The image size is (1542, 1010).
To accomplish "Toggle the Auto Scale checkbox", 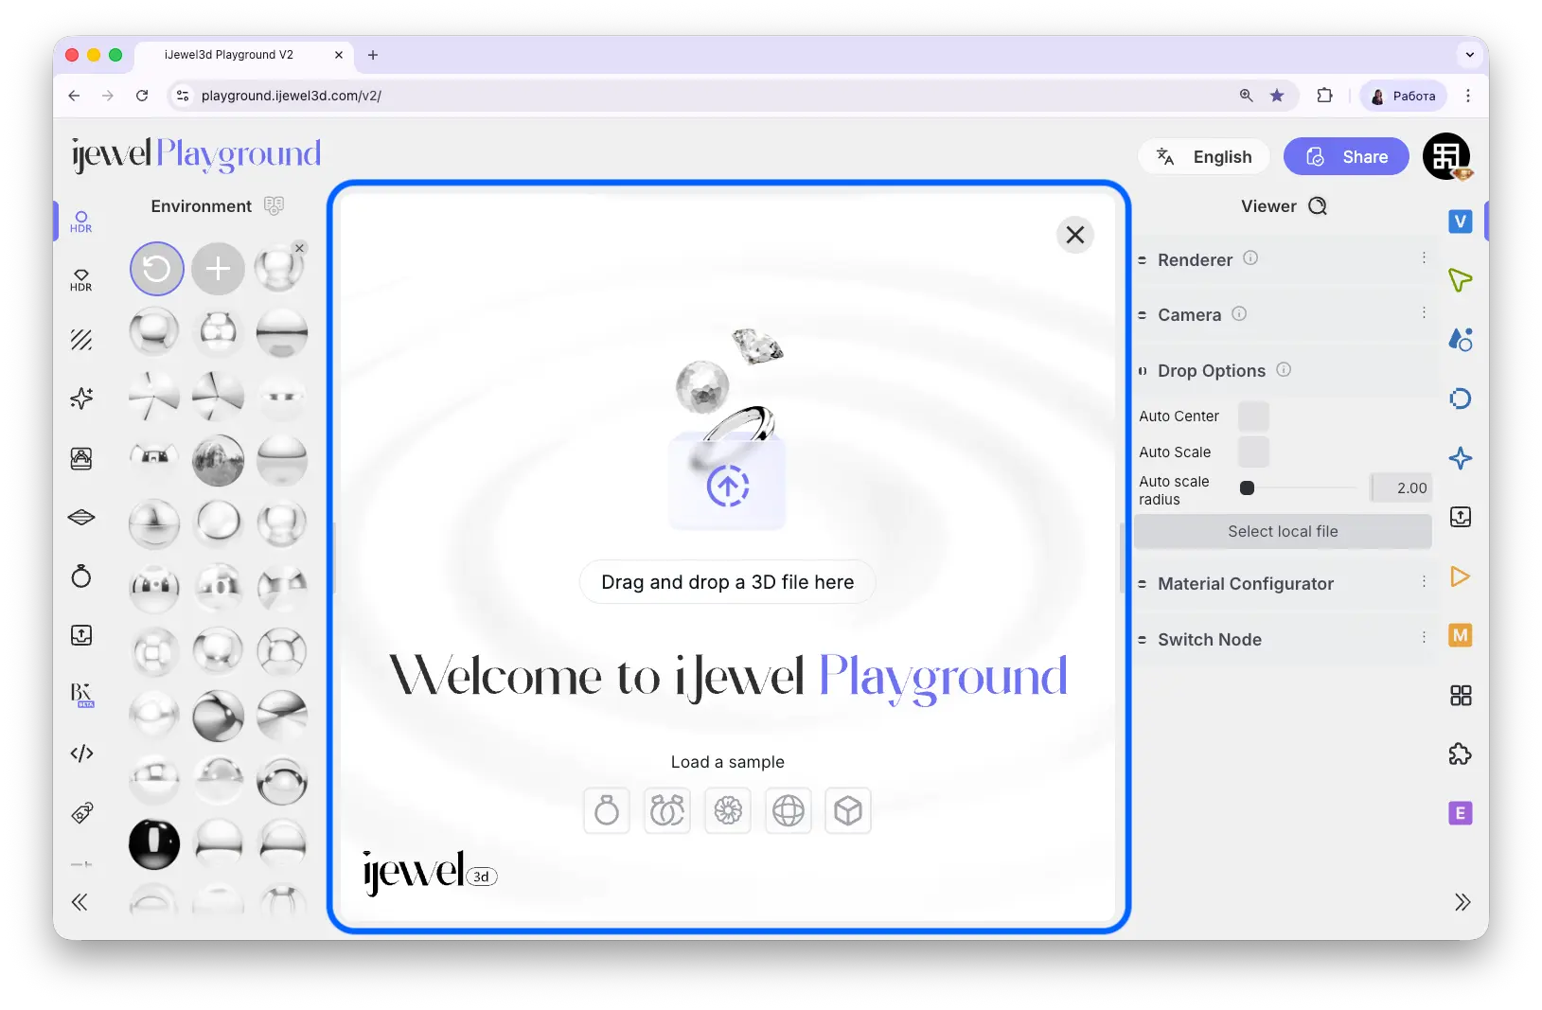I will pyautogui.click(x=1253, y=452).
